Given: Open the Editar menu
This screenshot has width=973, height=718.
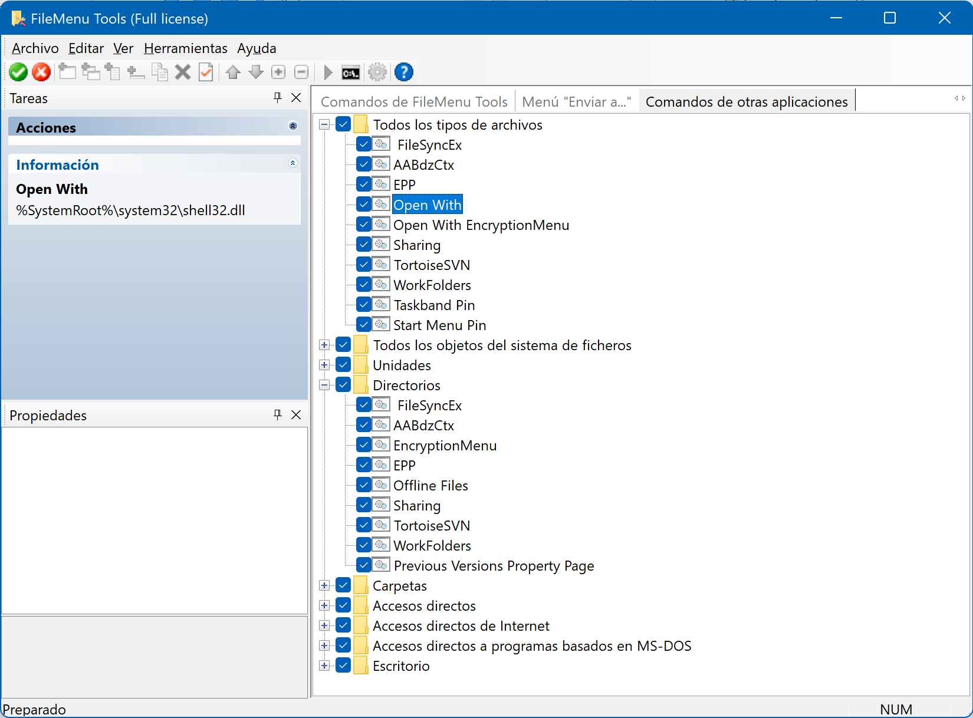Looking at the screenshot, I should pos(86,48).
